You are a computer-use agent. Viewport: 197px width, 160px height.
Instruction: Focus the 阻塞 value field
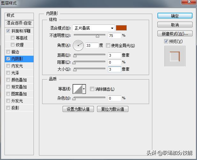coord(114,62)
